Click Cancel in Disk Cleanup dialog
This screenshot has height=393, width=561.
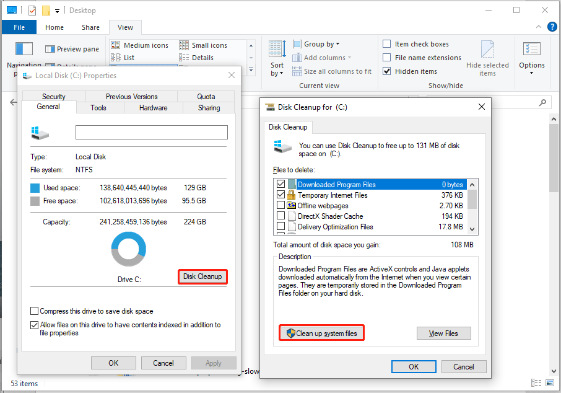click(464, 366)
